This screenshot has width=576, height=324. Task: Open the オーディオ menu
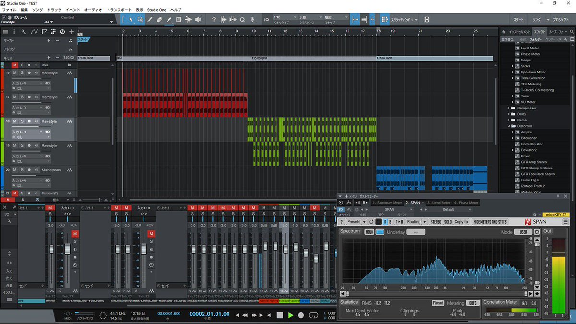[x=93, y=10]
